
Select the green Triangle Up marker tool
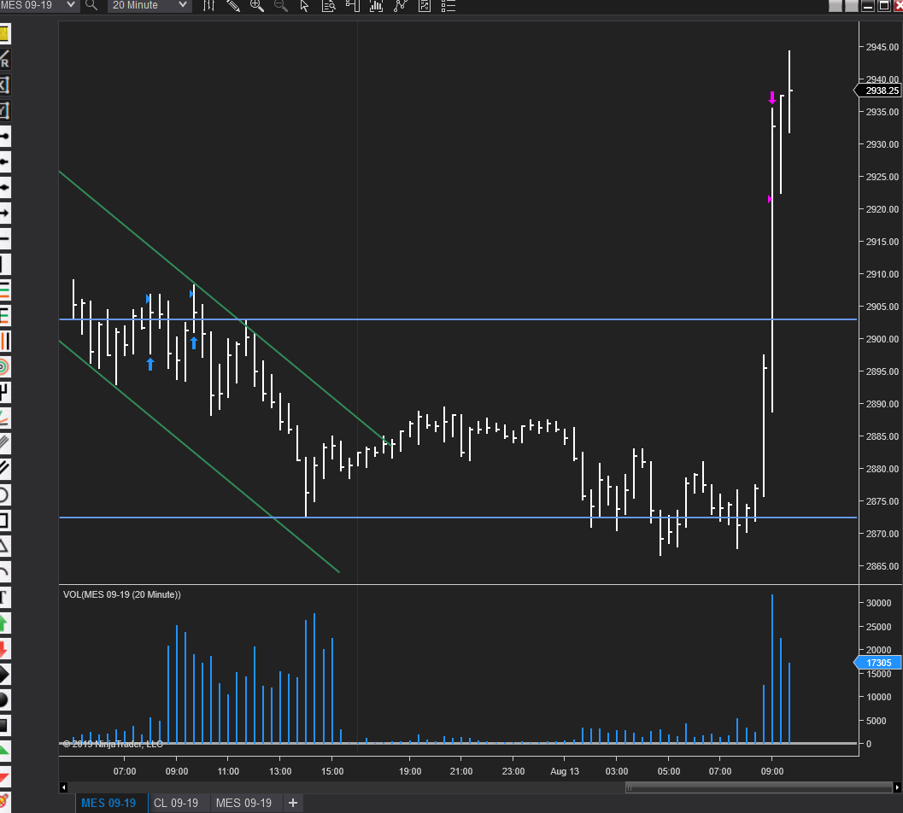pyautogui.click(x=4, y=751)
